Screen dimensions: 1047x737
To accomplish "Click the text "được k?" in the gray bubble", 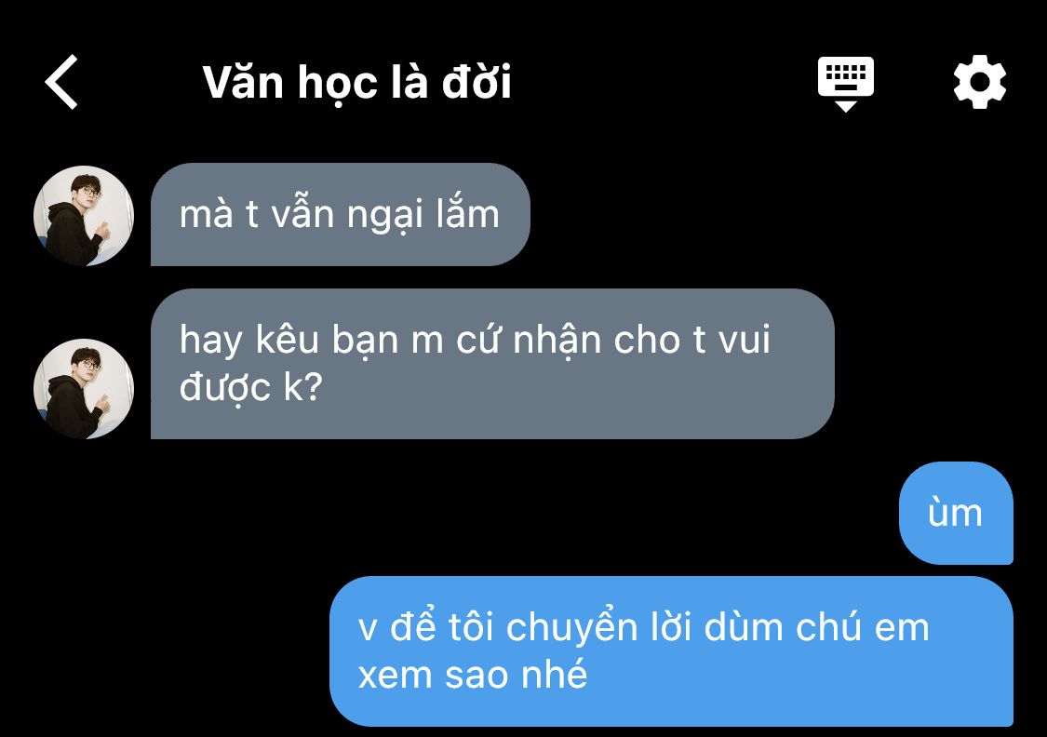I will (x=251, y=387).
